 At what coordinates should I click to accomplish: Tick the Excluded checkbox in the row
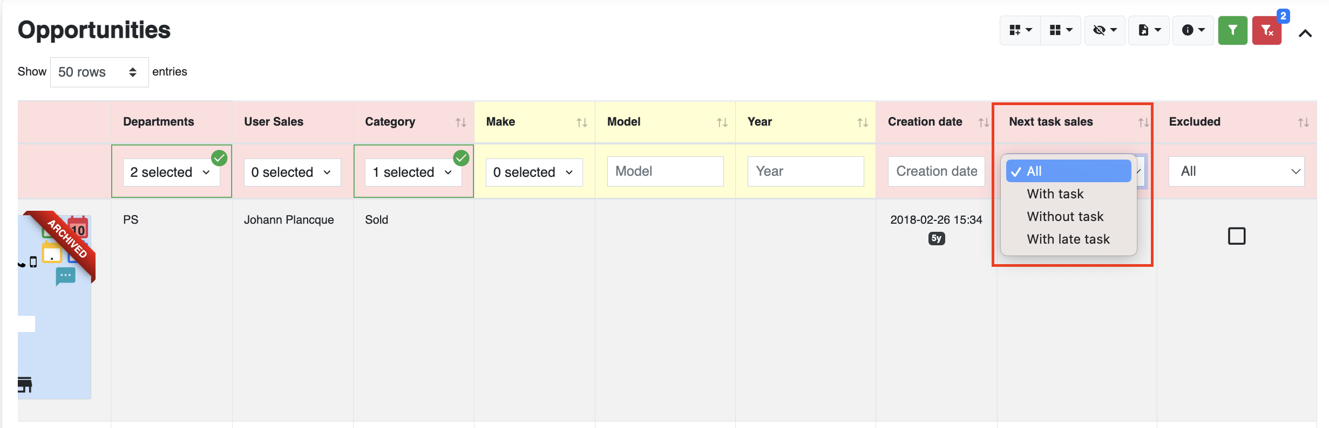1236,236
